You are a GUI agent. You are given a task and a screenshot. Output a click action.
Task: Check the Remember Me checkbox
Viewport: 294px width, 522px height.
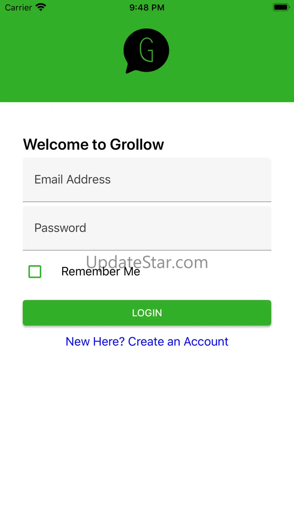point(35,272)
